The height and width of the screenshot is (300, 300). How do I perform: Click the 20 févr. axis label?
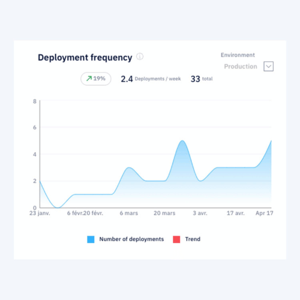coord(93,213)
